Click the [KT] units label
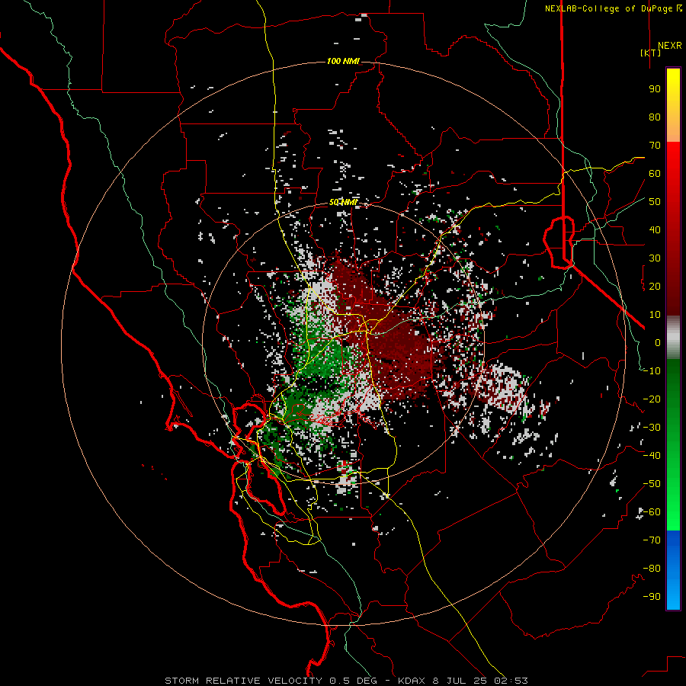 tap(651, 53)
